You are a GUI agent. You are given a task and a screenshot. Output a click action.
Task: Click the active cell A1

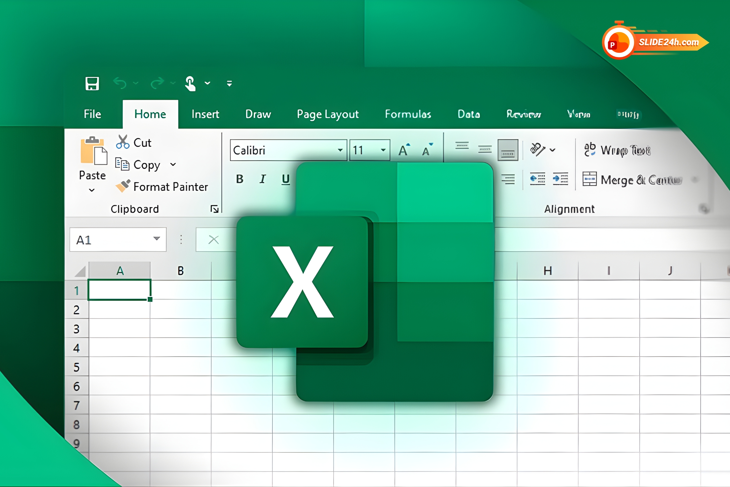tap(120, 290)
